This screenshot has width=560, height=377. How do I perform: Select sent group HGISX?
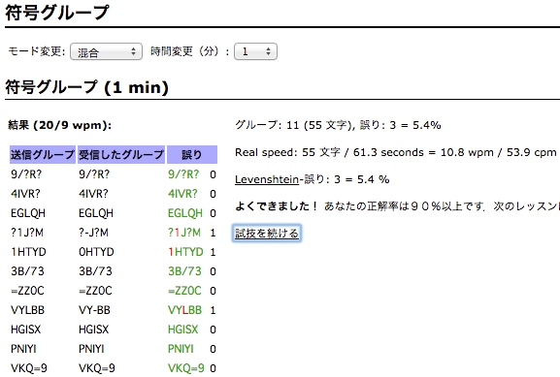point(25,330)
